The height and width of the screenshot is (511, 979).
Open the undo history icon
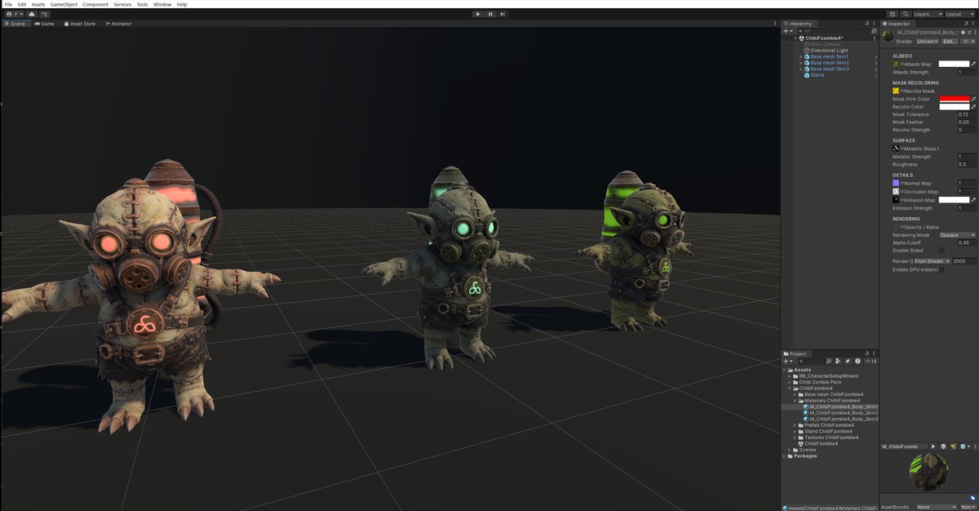tap(893, 14)
